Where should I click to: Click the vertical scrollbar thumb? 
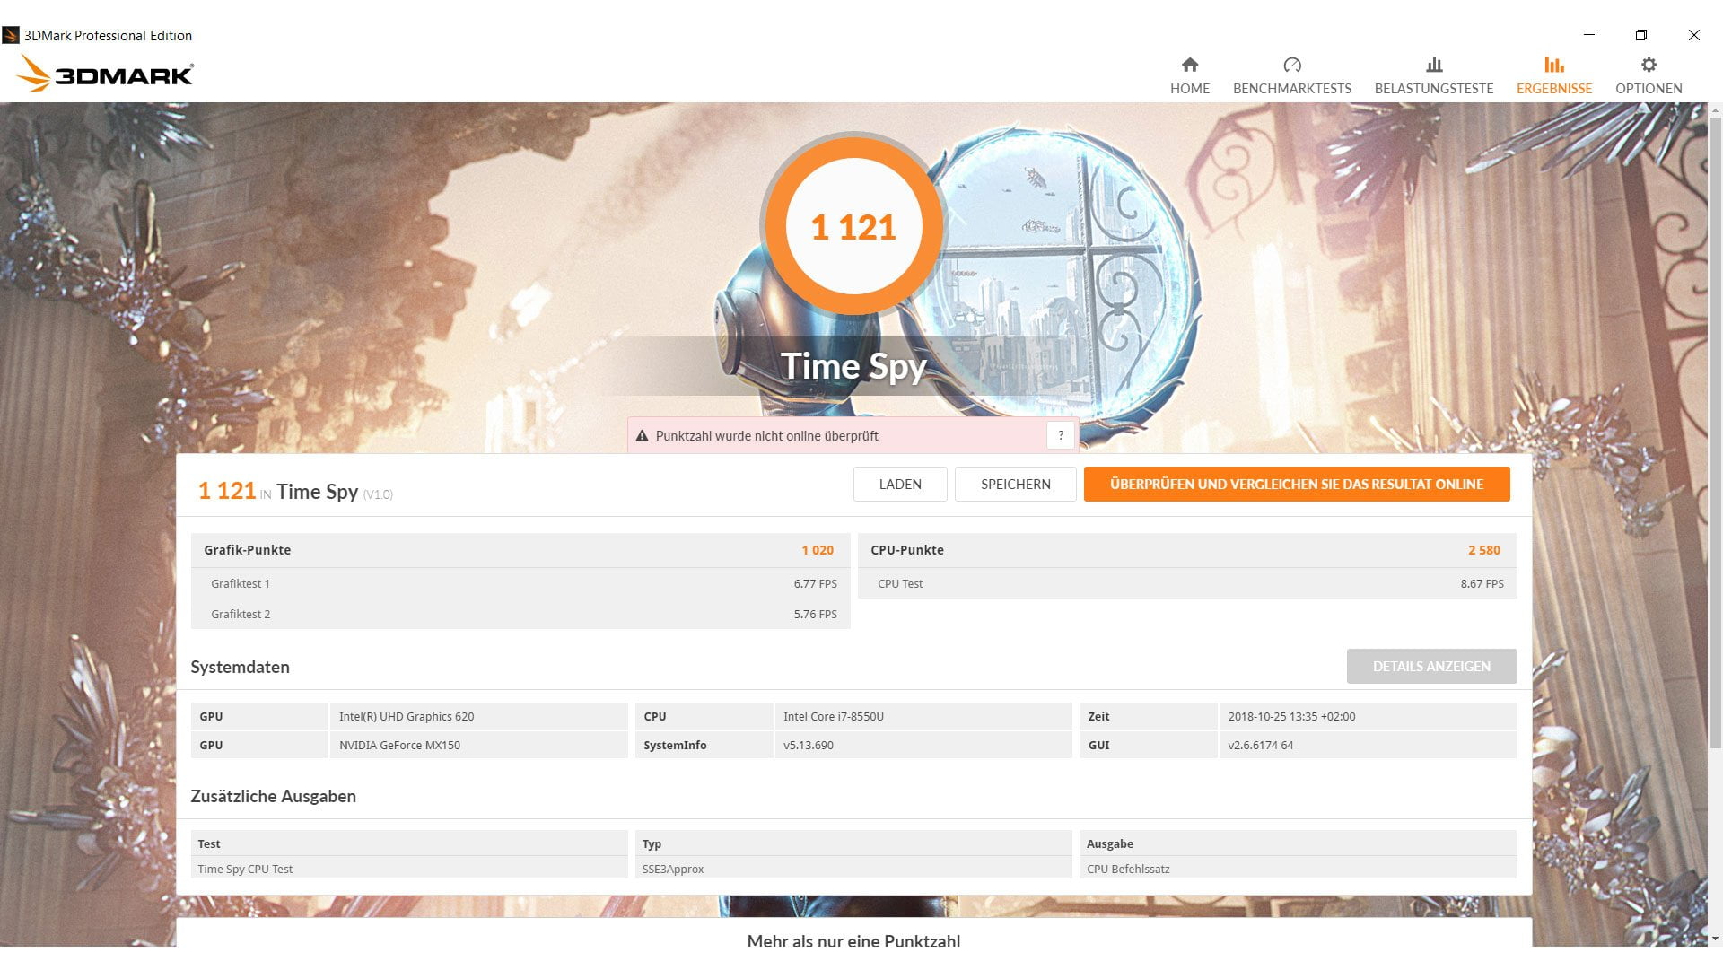[1715, 431]
